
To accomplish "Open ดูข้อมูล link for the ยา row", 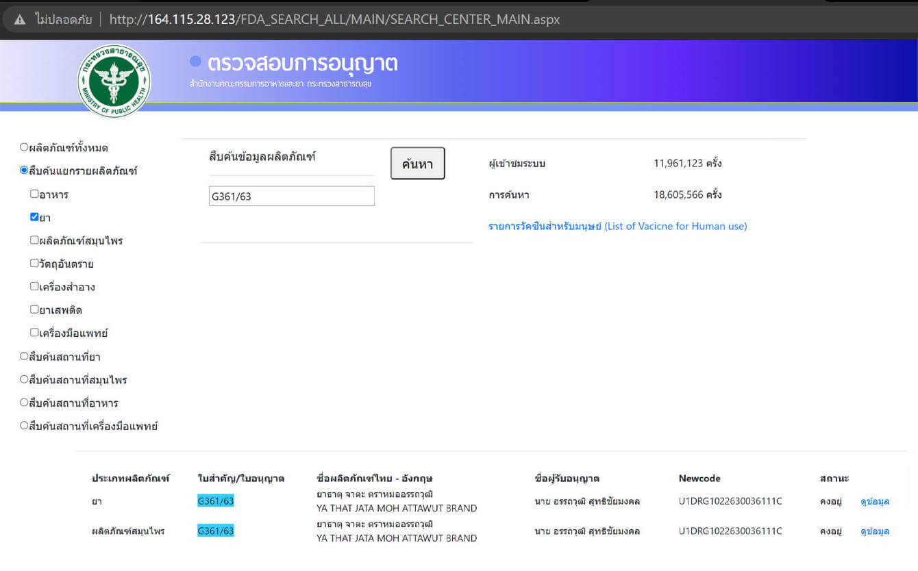I will pos(874,501).
